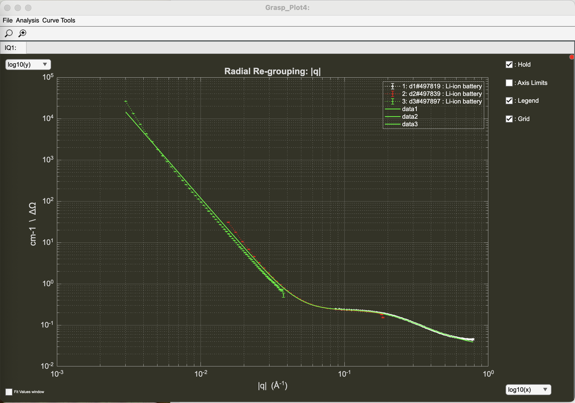Minimize the window with the middle title-bar button

click(x=18, y=8)
